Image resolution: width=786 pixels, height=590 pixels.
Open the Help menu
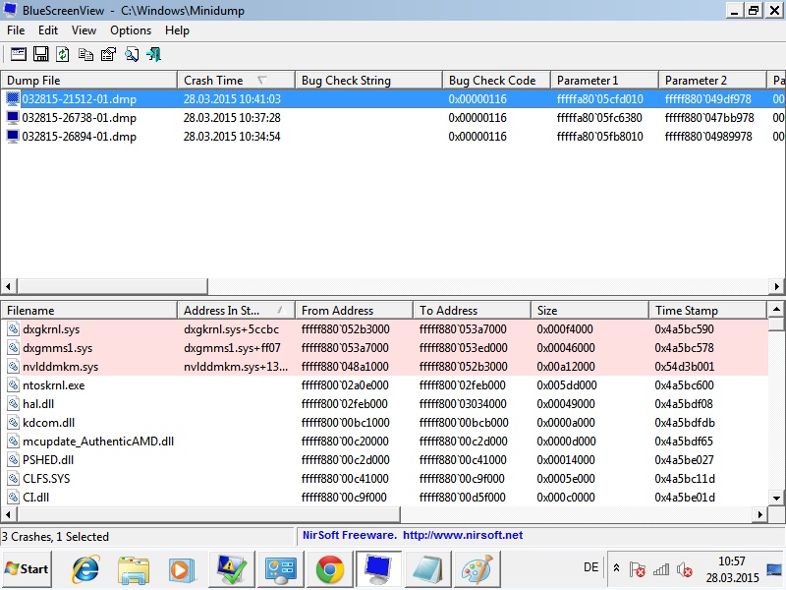pos(177,30)
